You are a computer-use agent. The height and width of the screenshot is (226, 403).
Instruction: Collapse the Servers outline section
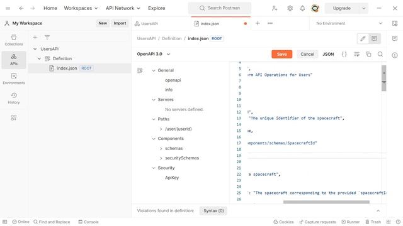[x=154, y=99]
